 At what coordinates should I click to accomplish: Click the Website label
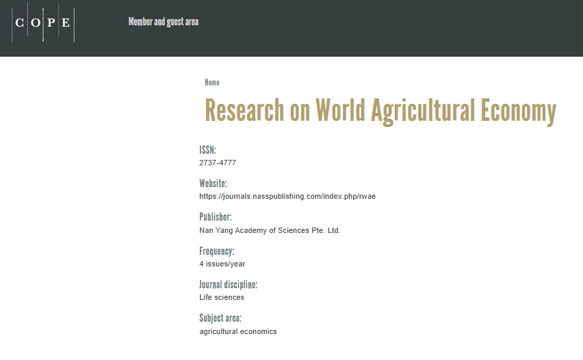pyautogui.click(x=213, y=183)
